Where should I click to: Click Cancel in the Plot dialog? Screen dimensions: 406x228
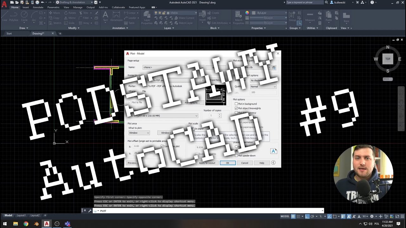tap(245, 163)
